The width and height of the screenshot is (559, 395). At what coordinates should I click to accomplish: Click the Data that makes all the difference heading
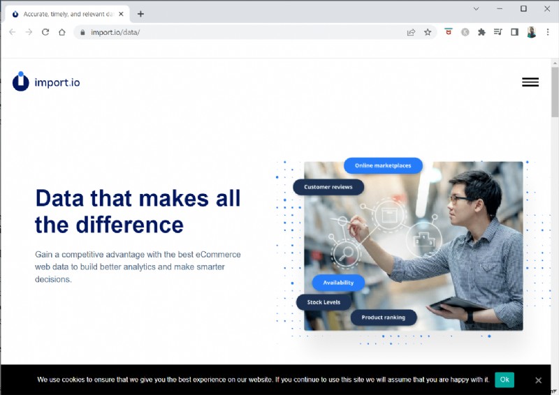coord(138,211)
